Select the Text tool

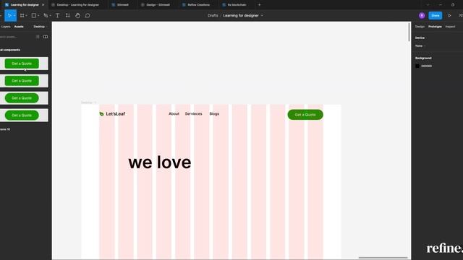pyautogui.click(x=58, y=16)
